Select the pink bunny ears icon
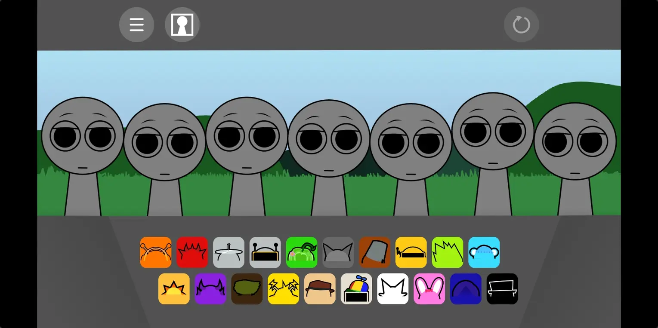 429,289
